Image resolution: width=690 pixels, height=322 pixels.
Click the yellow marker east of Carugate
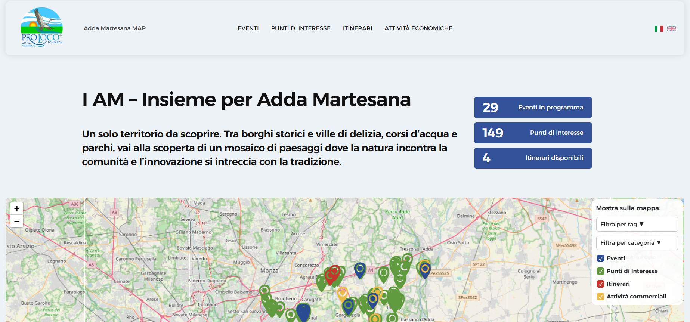pyautogui.click(x=342, y=293)
